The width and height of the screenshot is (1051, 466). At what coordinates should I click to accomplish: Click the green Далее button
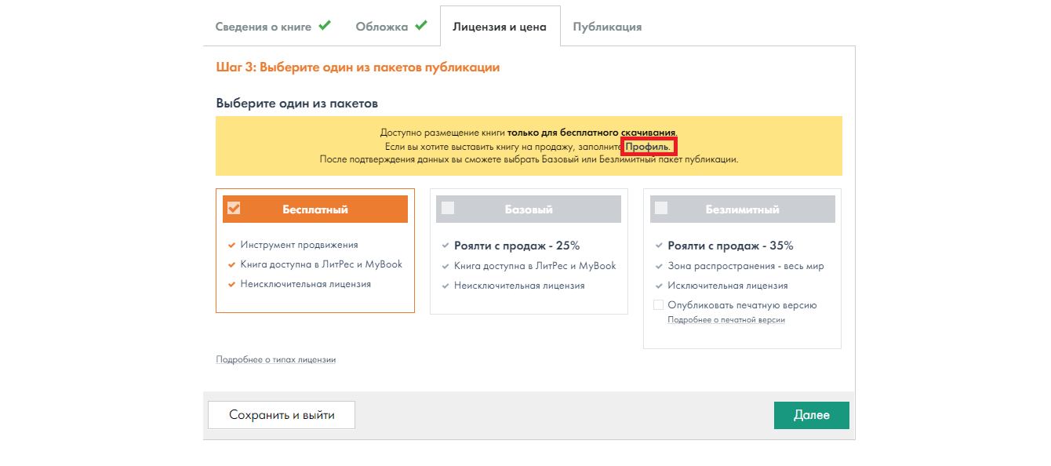(x=811, y=415)
